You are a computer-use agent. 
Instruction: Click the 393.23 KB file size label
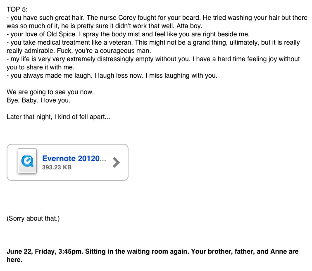tap(57, 168)
